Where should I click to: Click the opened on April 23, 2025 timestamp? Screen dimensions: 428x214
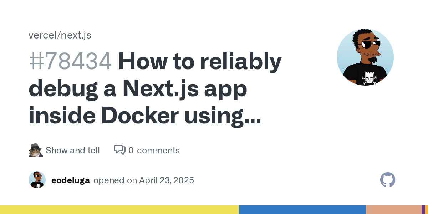(x=144, y=180)
